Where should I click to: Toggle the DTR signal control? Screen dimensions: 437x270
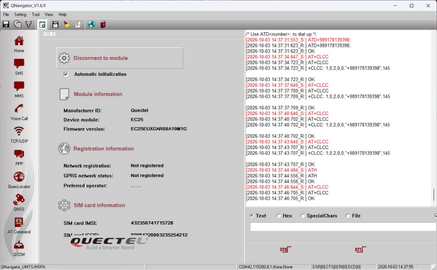[x=286, y=249]
